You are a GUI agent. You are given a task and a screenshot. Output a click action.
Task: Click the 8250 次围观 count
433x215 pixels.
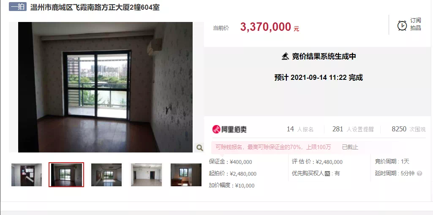408,129
